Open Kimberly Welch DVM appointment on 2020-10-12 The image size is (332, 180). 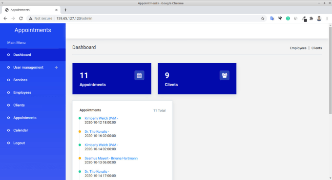(x=101, y=118)
